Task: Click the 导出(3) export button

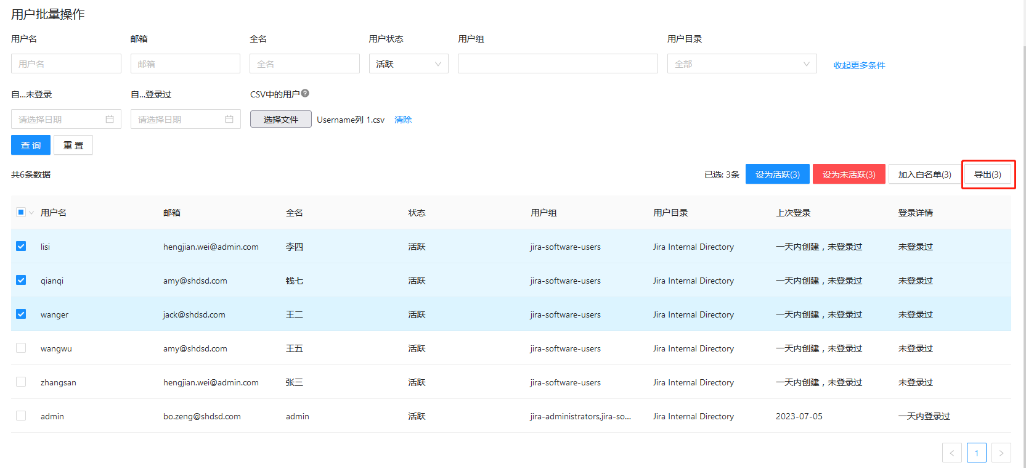Action: pyautogui.click(x=987, y=174)
